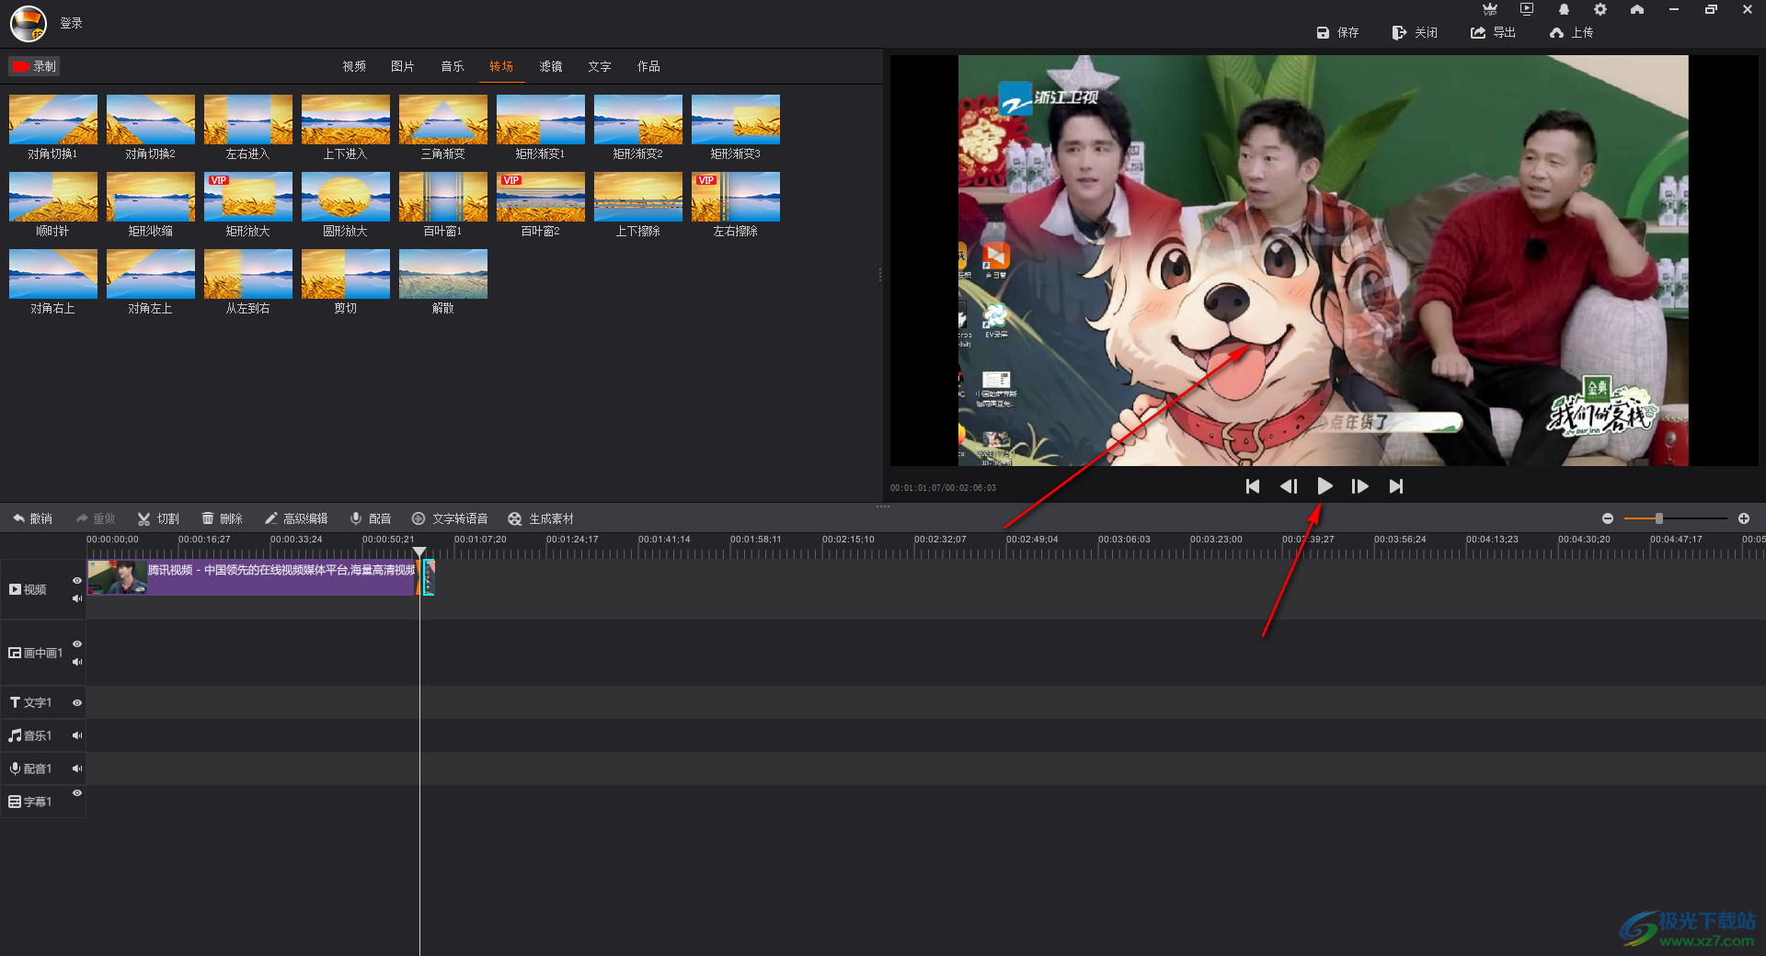Image resolution: width=1766 pixels, height=956 pixels.
Task: Select the Cut (切割) scissors tool
Action: click(158, 518)
